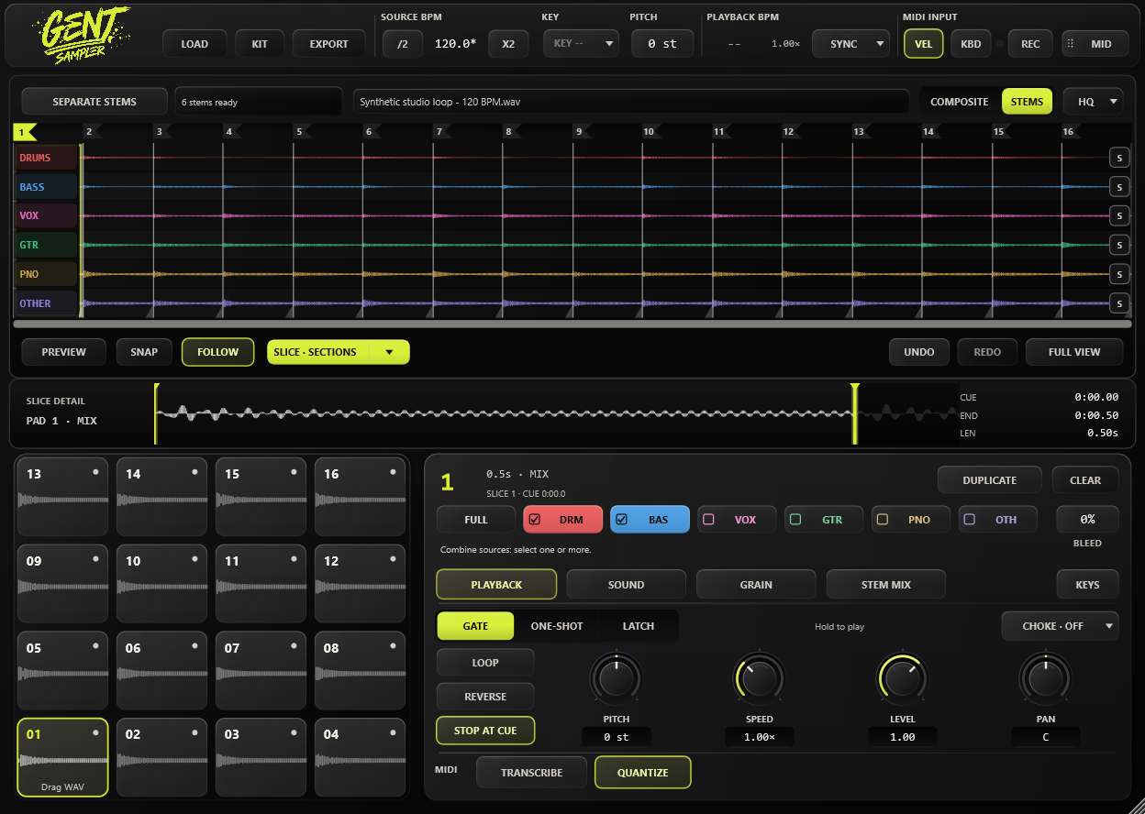Open the KEY dropdown

581,44
